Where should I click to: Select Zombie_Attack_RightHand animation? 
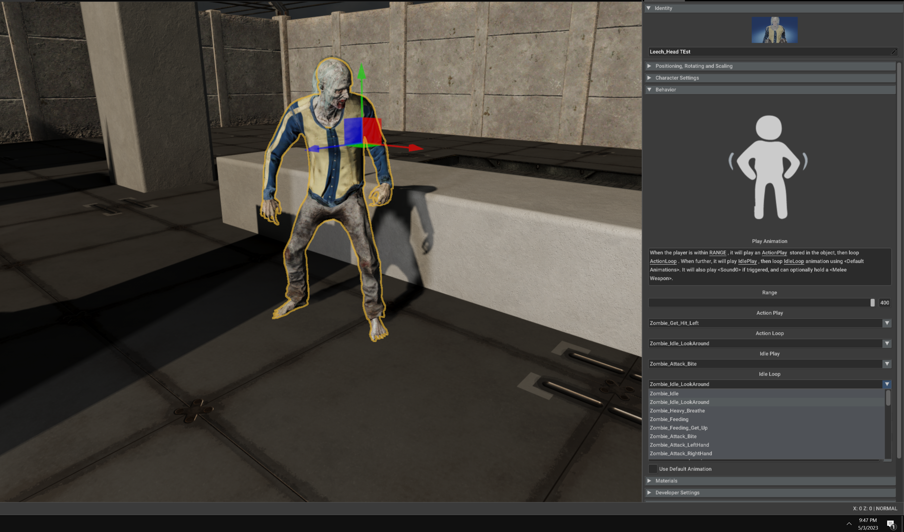click(766, 454)
